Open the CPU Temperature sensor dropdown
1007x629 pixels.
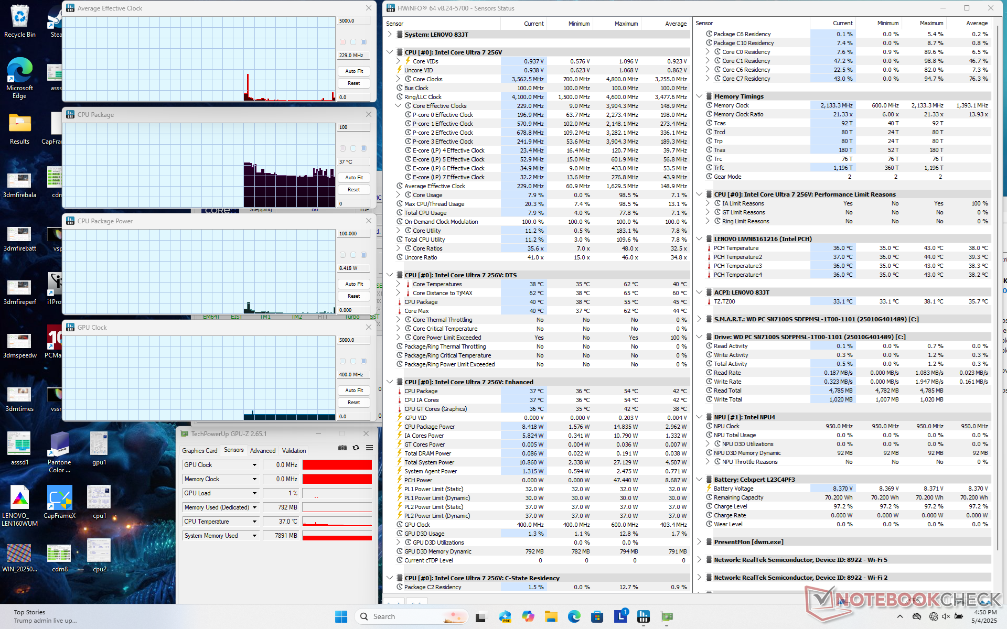pos(254,522)
